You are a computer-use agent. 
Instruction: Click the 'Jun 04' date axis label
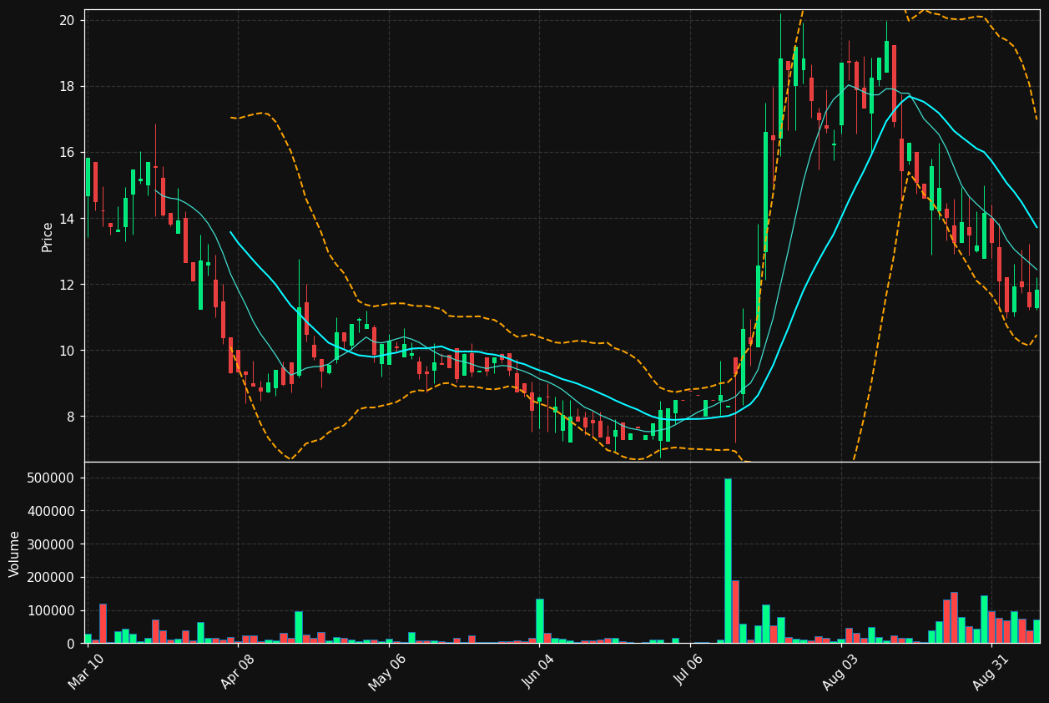click(x=539, y=672)
